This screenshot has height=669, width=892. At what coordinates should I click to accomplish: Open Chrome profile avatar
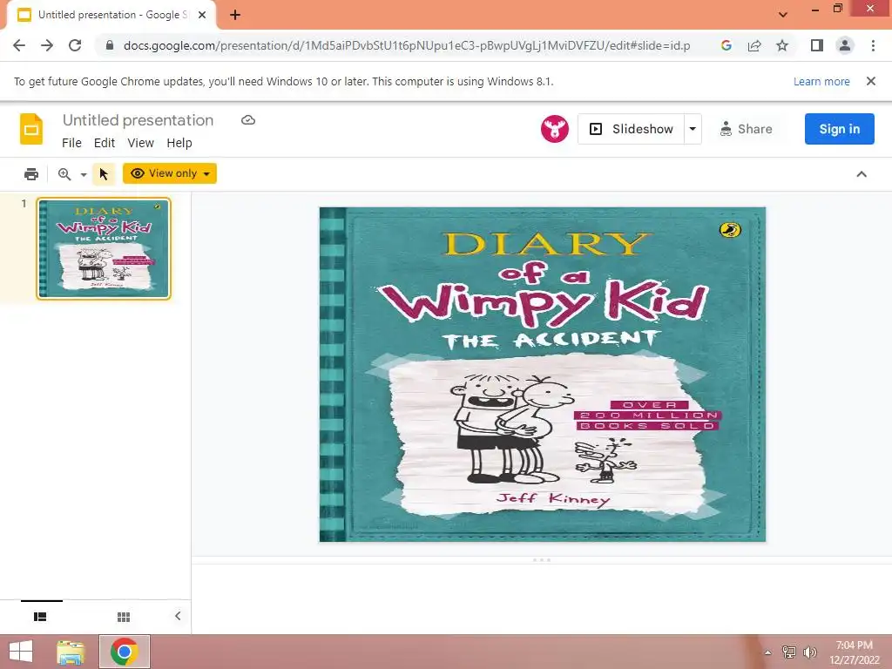coord(845,45)
